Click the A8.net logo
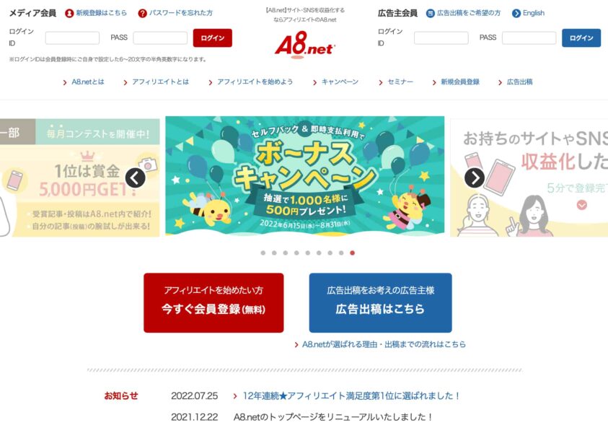 305,45
